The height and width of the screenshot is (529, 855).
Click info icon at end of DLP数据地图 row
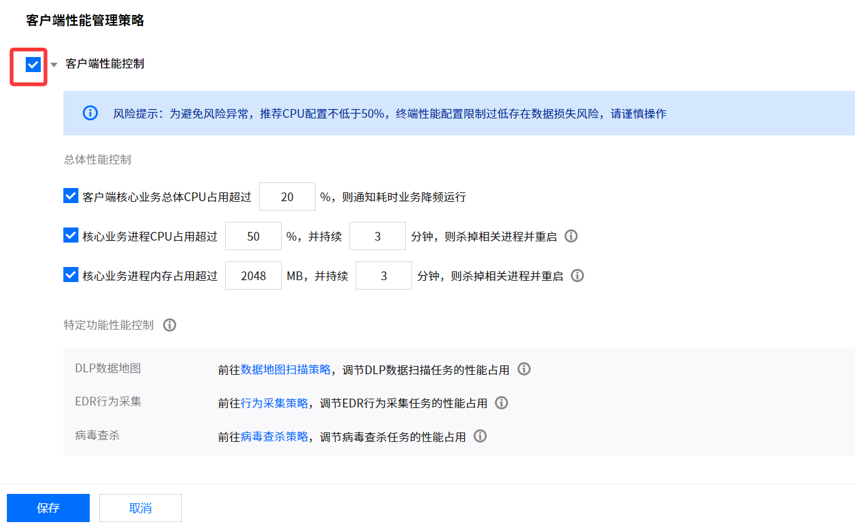(x=524, y=369)
